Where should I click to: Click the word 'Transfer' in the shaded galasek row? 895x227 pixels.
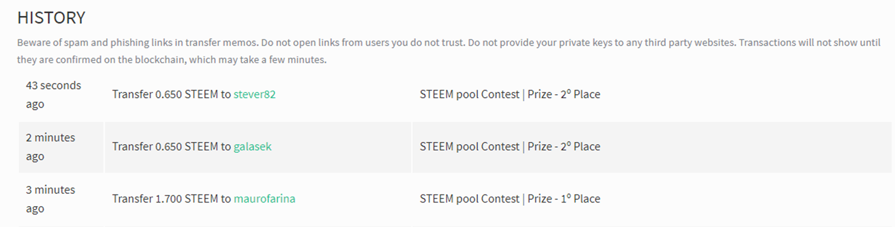click(132, 147)
